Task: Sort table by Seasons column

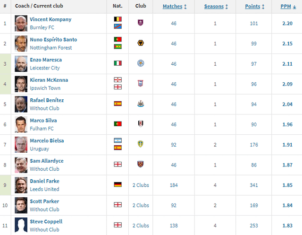Action: coord(216,7)
